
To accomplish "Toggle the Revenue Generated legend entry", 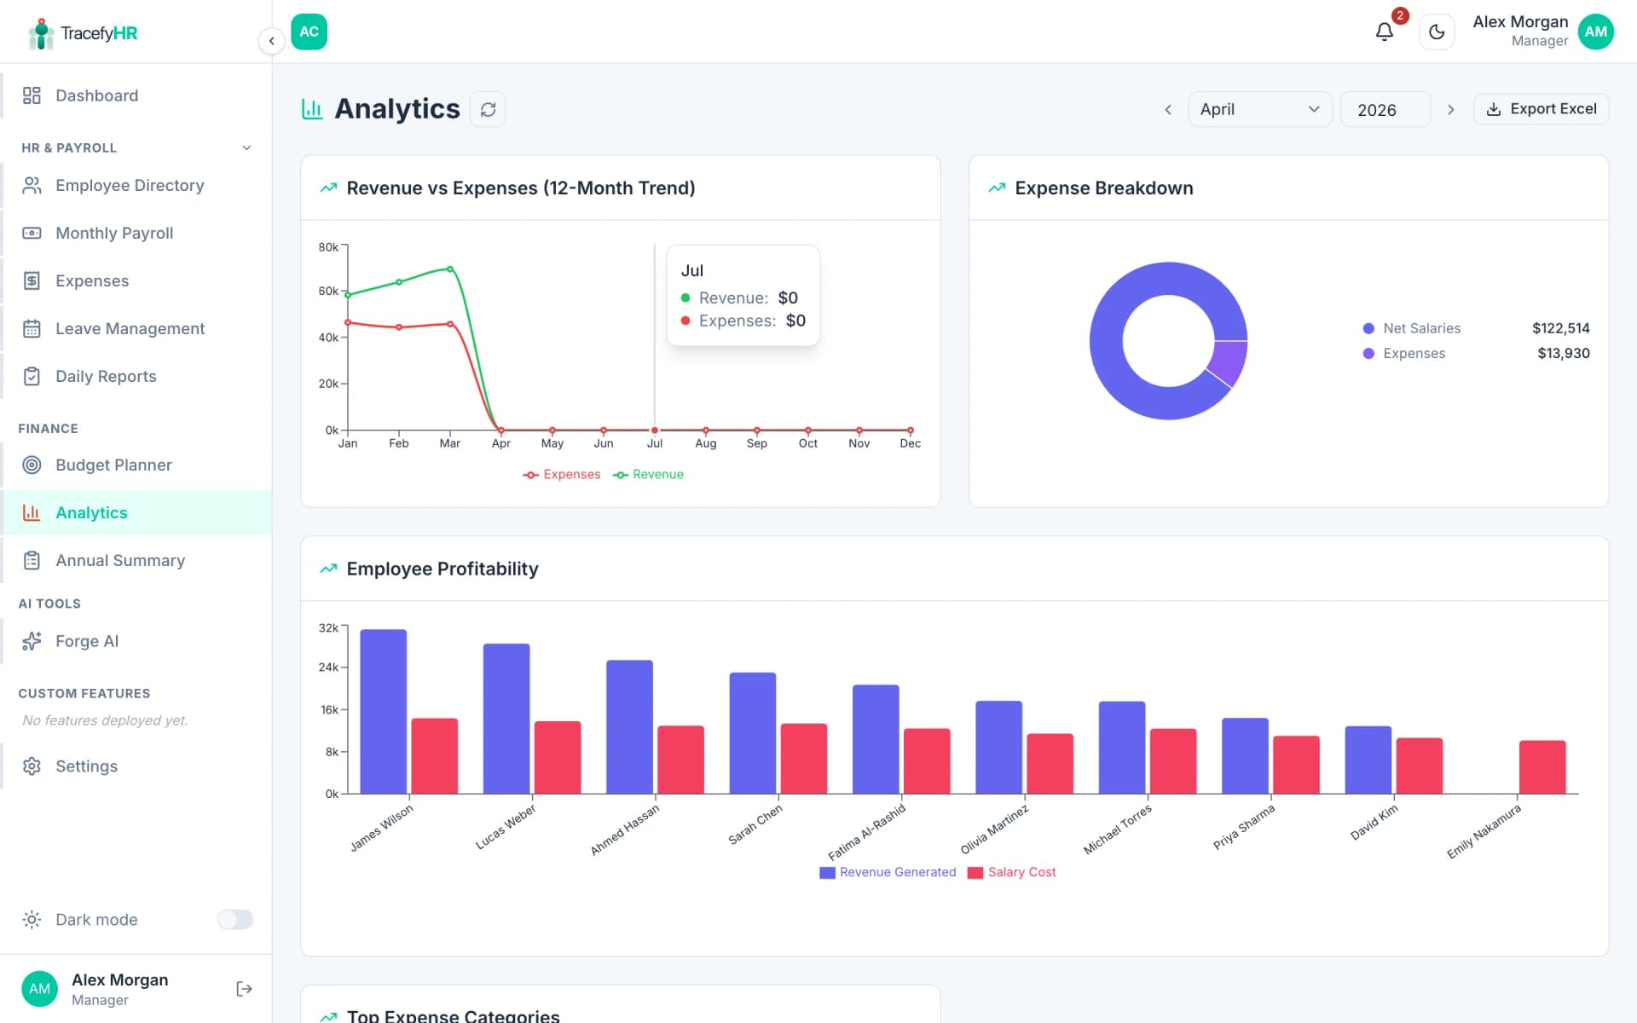I will (x=887, y=872).
